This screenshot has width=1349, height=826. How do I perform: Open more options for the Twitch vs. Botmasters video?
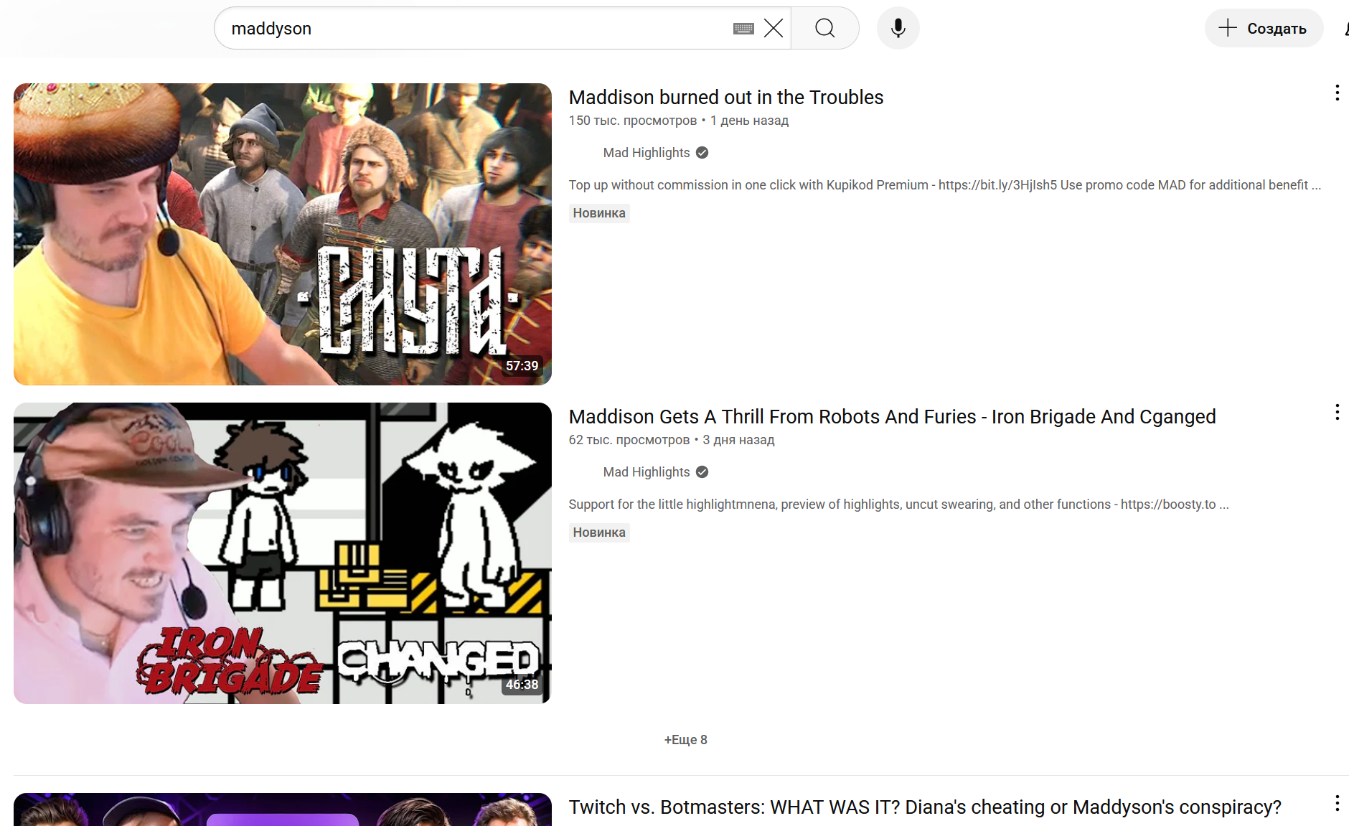click(x=1337, y=803)
